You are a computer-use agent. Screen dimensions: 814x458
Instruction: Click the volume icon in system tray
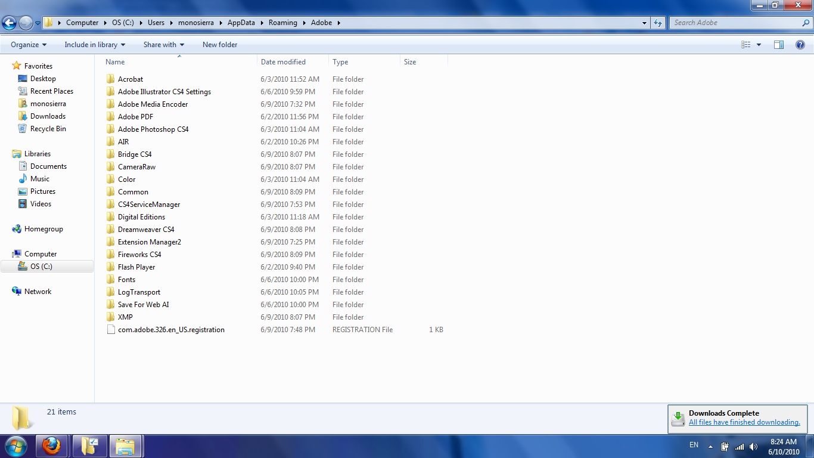pos(753,446)
